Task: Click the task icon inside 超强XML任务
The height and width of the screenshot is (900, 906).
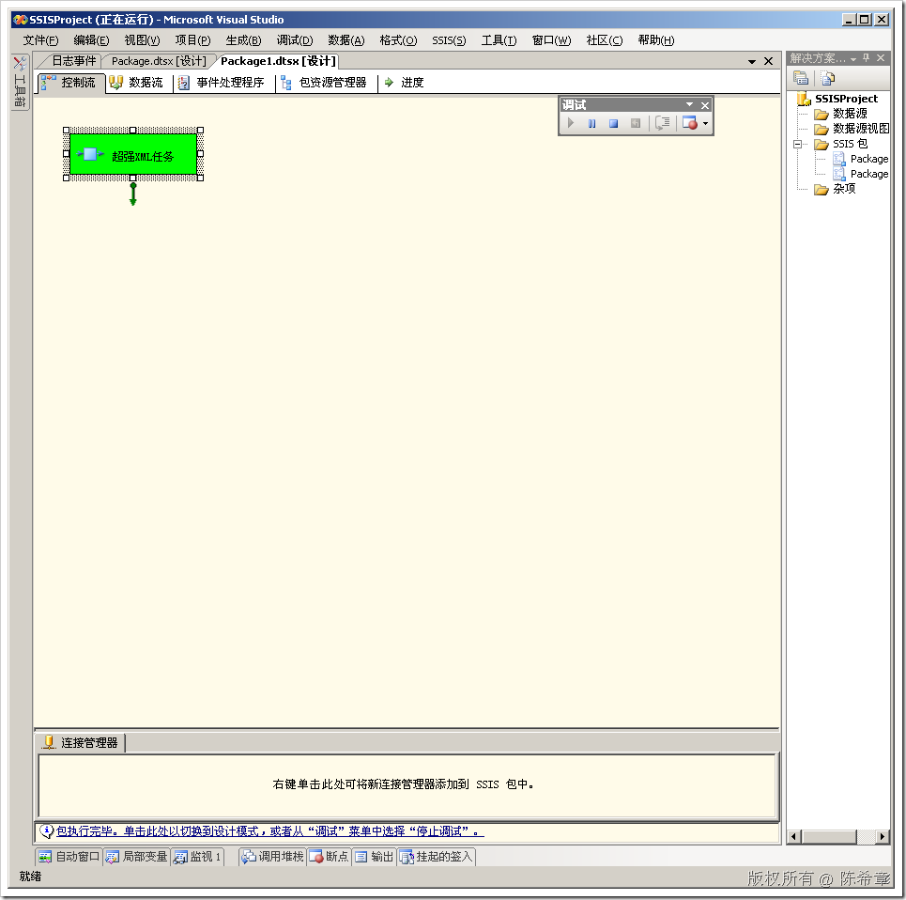Action: pyautogui.click(x=90, y=154)
